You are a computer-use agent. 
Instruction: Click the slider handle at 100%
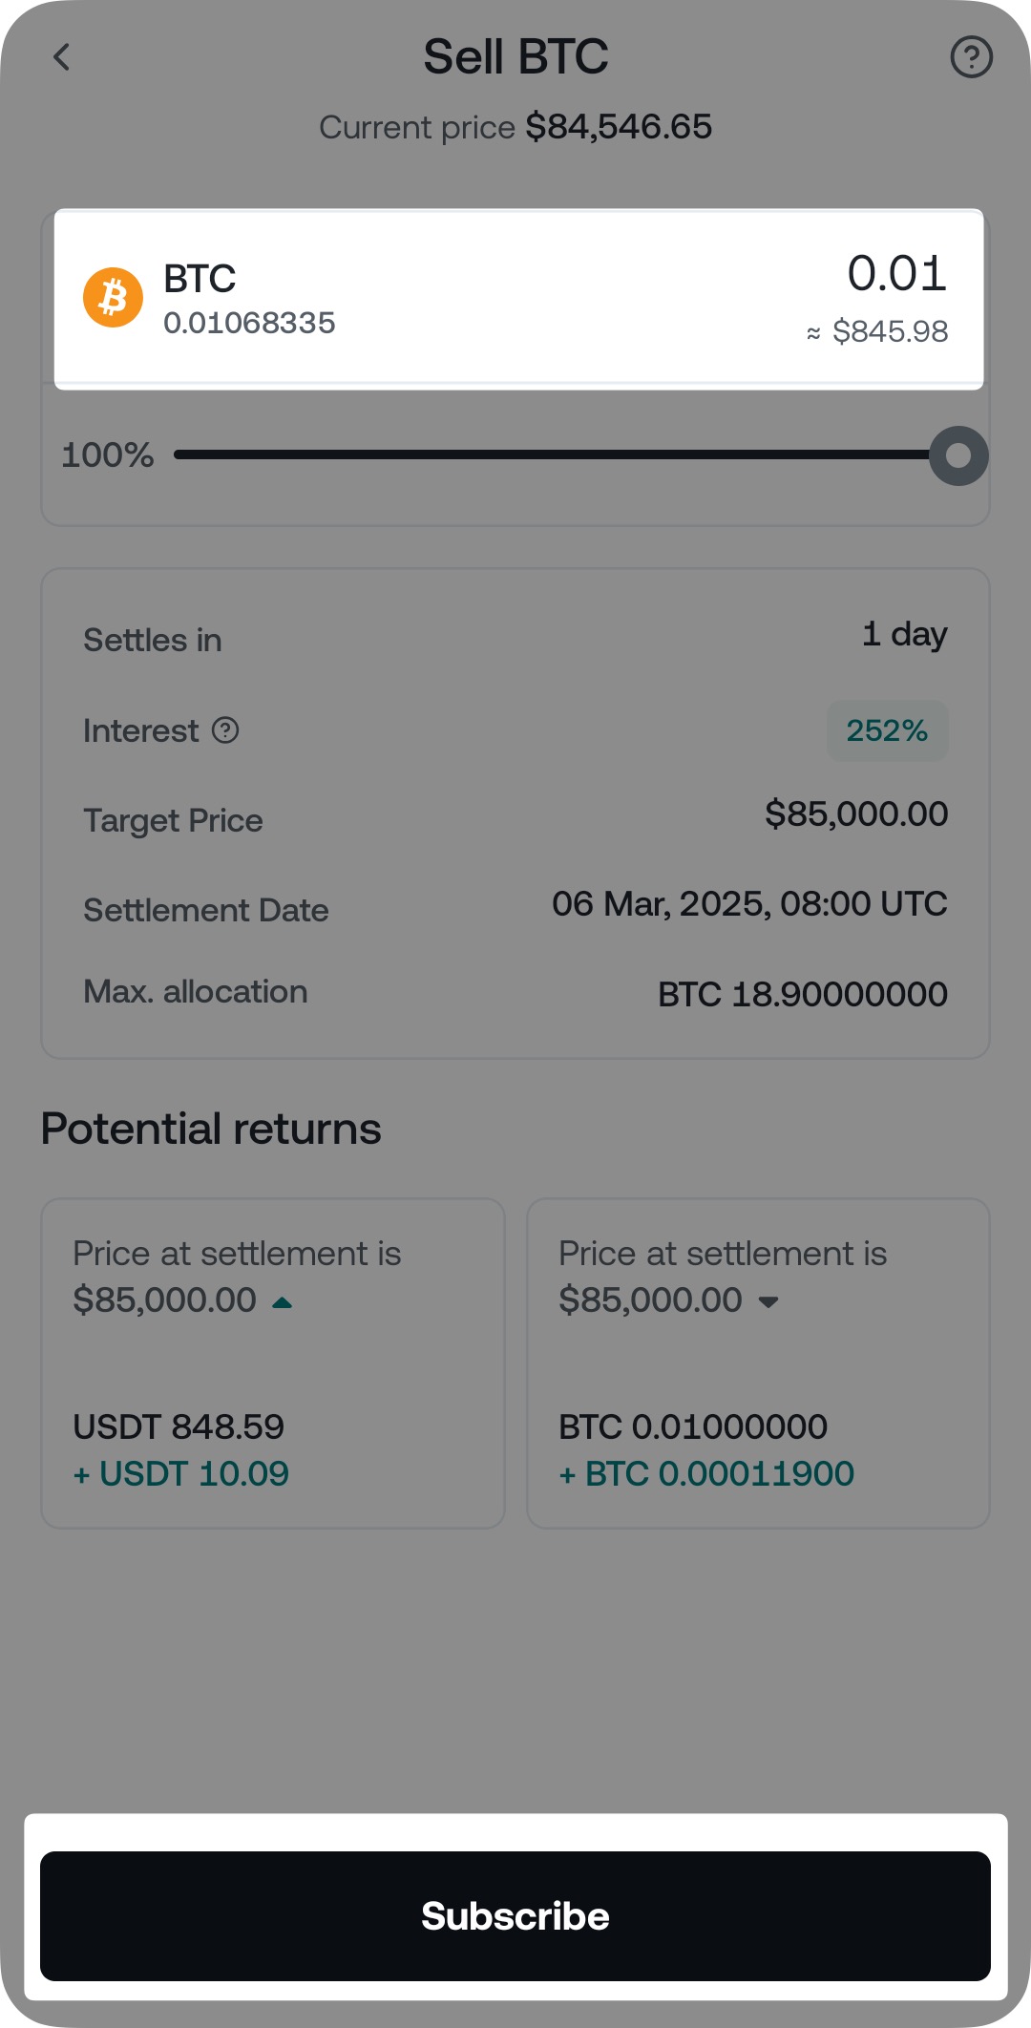click(x=958, y=455)
